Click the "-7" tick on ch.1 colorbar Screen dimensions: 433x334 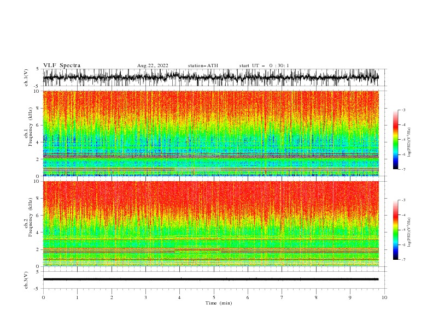(403, 169)
